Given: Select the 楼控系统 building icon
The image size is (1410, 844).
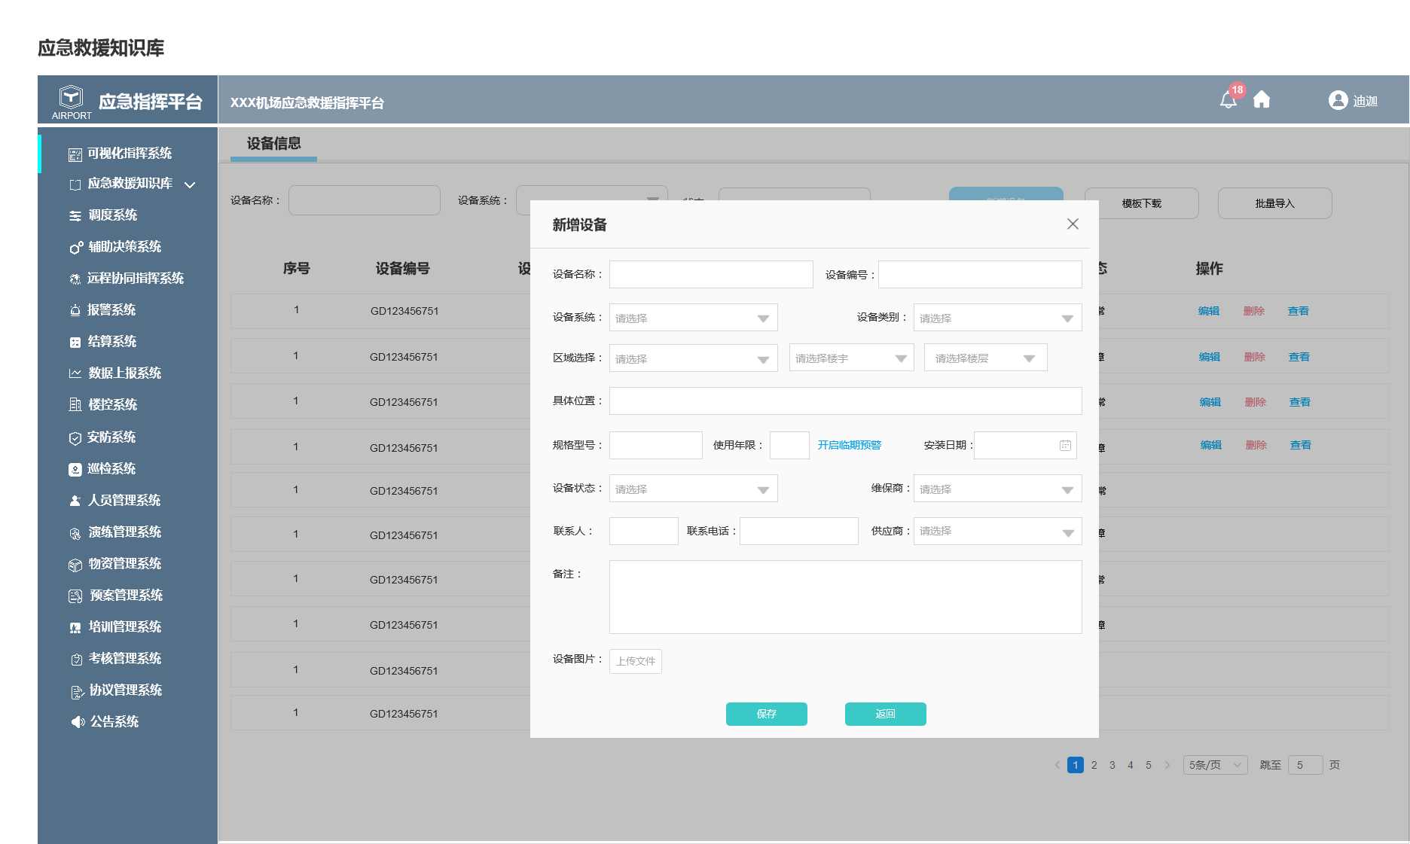Looking at the screenshot, I should coord(75,405).
